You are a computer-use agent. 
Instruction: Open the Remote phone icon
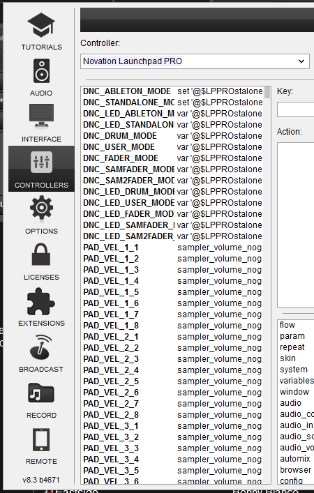tap(41, 439)
